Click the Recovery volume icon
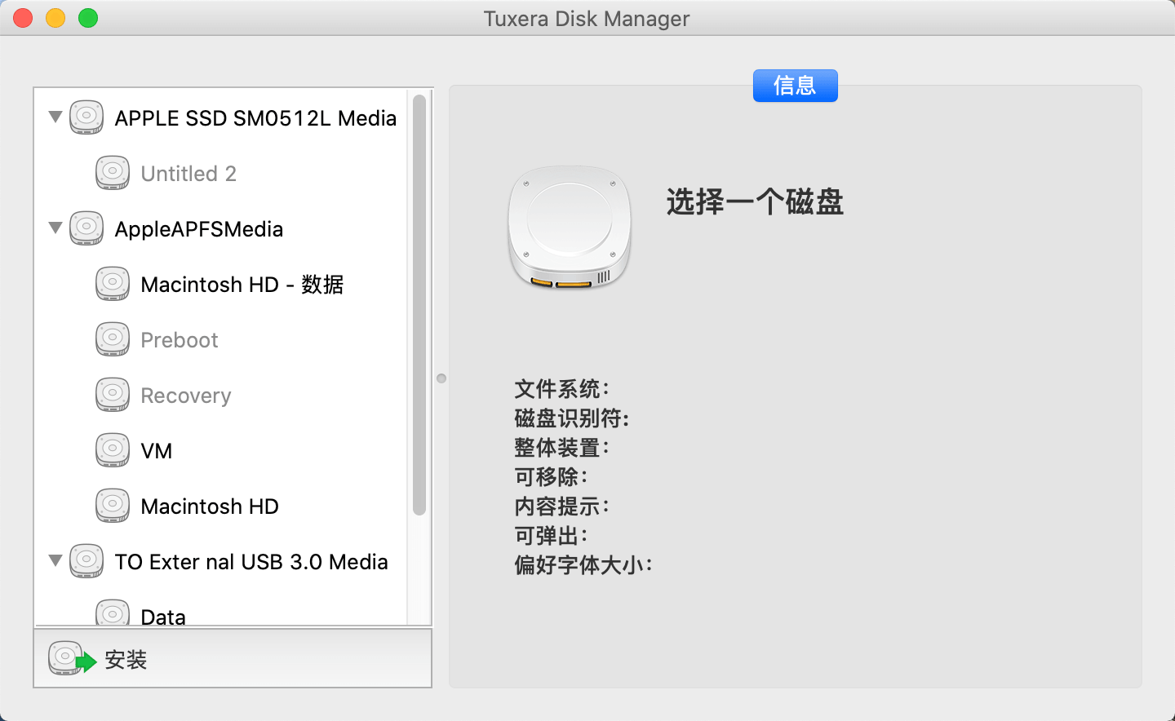The height and width of the screenshot is (721, 1175). [113, 395]
